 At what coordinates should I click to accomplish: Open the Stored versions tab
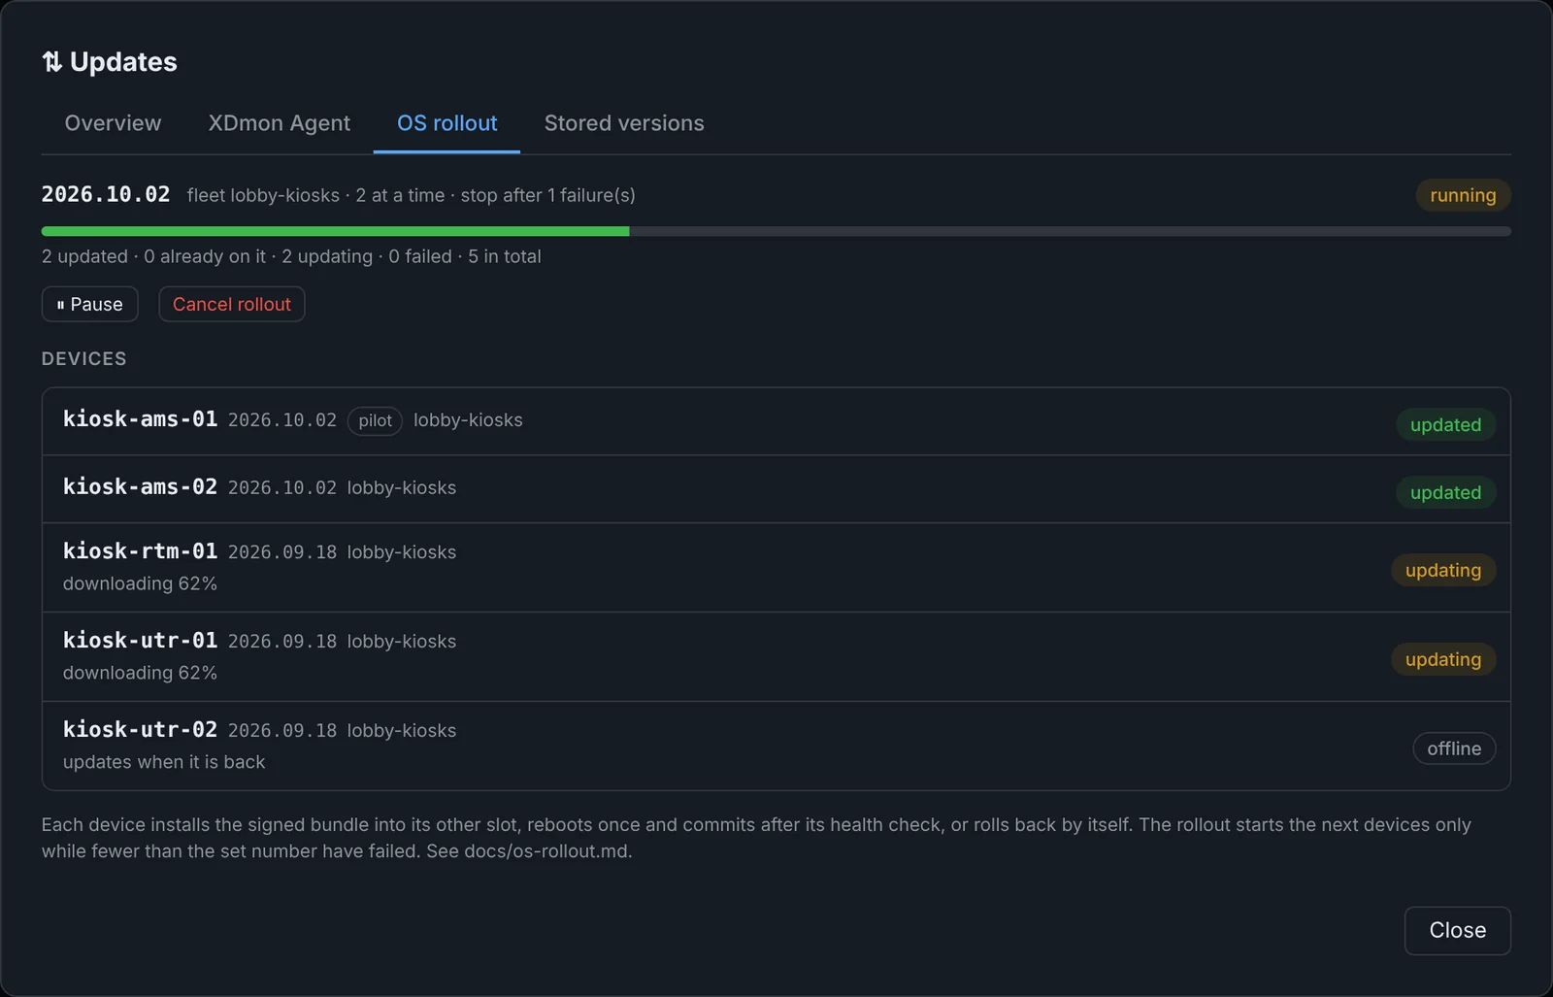tap(624, 123)
